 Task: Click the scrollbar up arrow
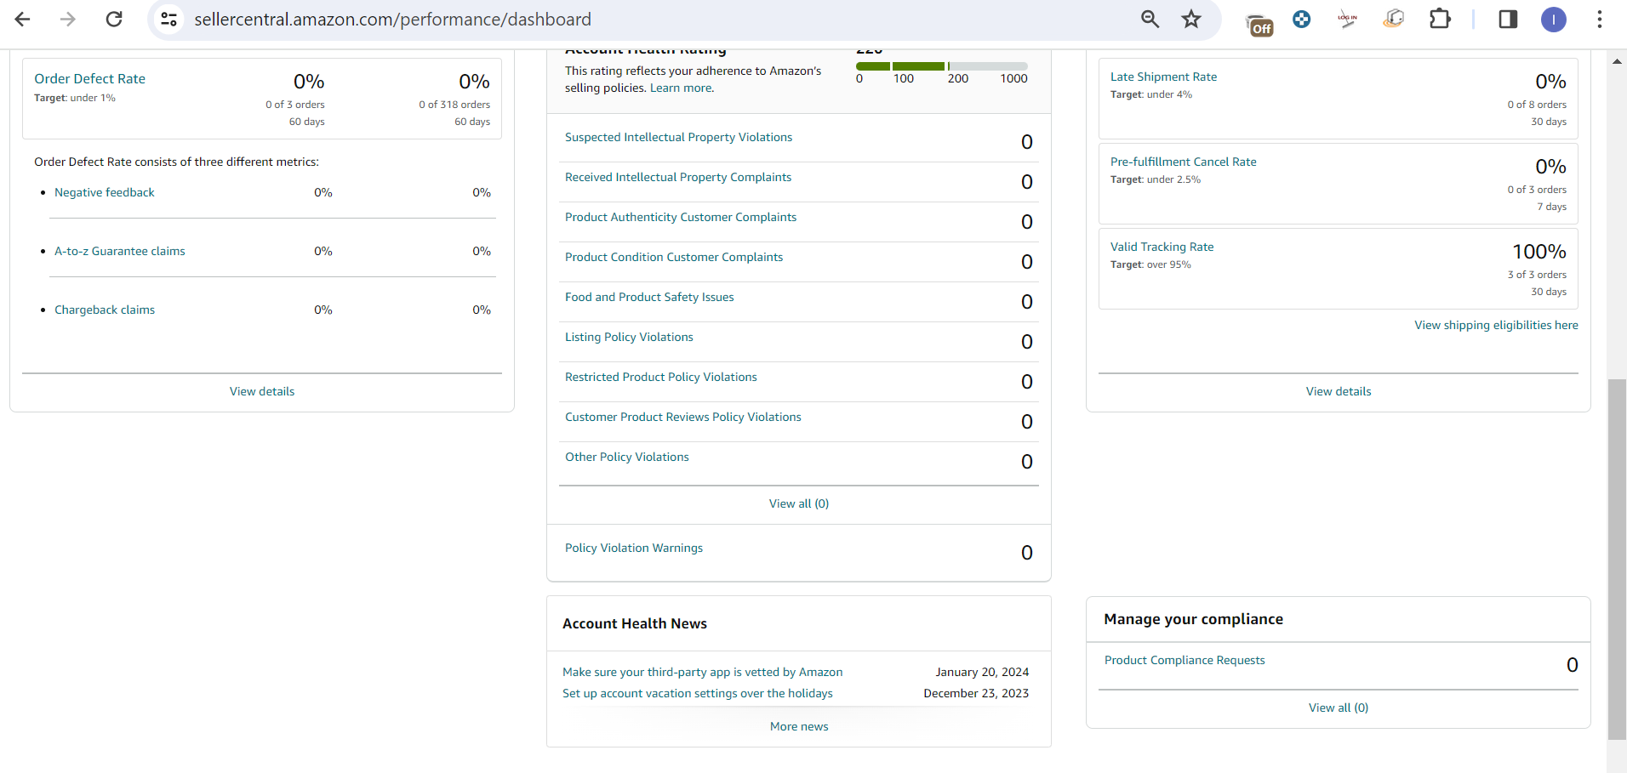point(1617,60)
